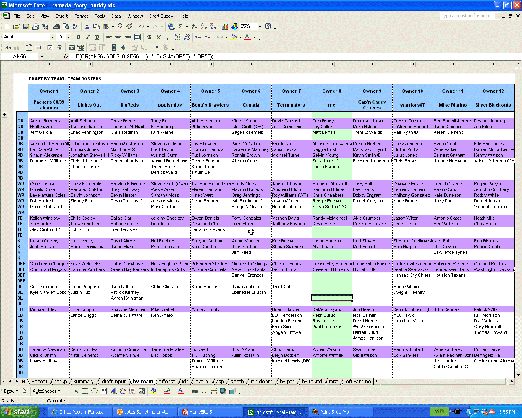The height and width of the screenshot is (418, 522).
Task: Select the Arrow drawing tool
Action: (x=76, y=391)
